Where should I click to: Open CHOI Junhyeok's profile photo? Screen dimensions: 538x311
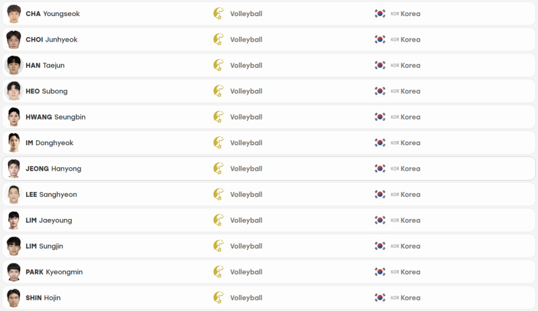(13, 40)
